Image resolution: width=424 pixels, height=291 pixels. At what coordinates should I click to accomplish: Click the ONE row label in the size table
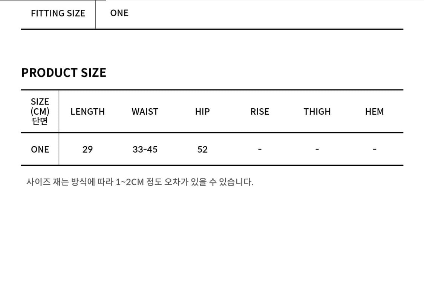(x=40, y=149)
